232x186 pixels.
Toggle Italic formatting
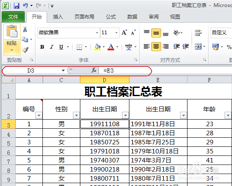coord(52,47)
